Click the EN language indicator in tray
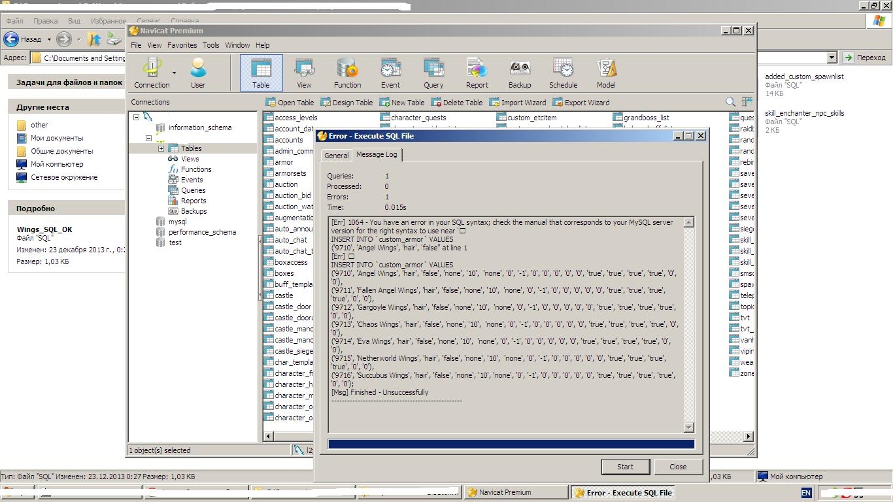The width and height of the screenshot is (893, 502). 806,493
